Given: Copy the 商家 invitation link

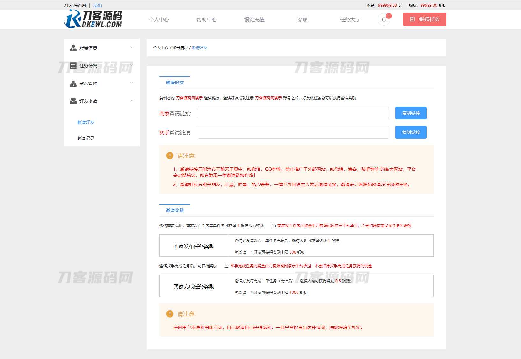Looking at the screenshot, I should click(411, 113).
